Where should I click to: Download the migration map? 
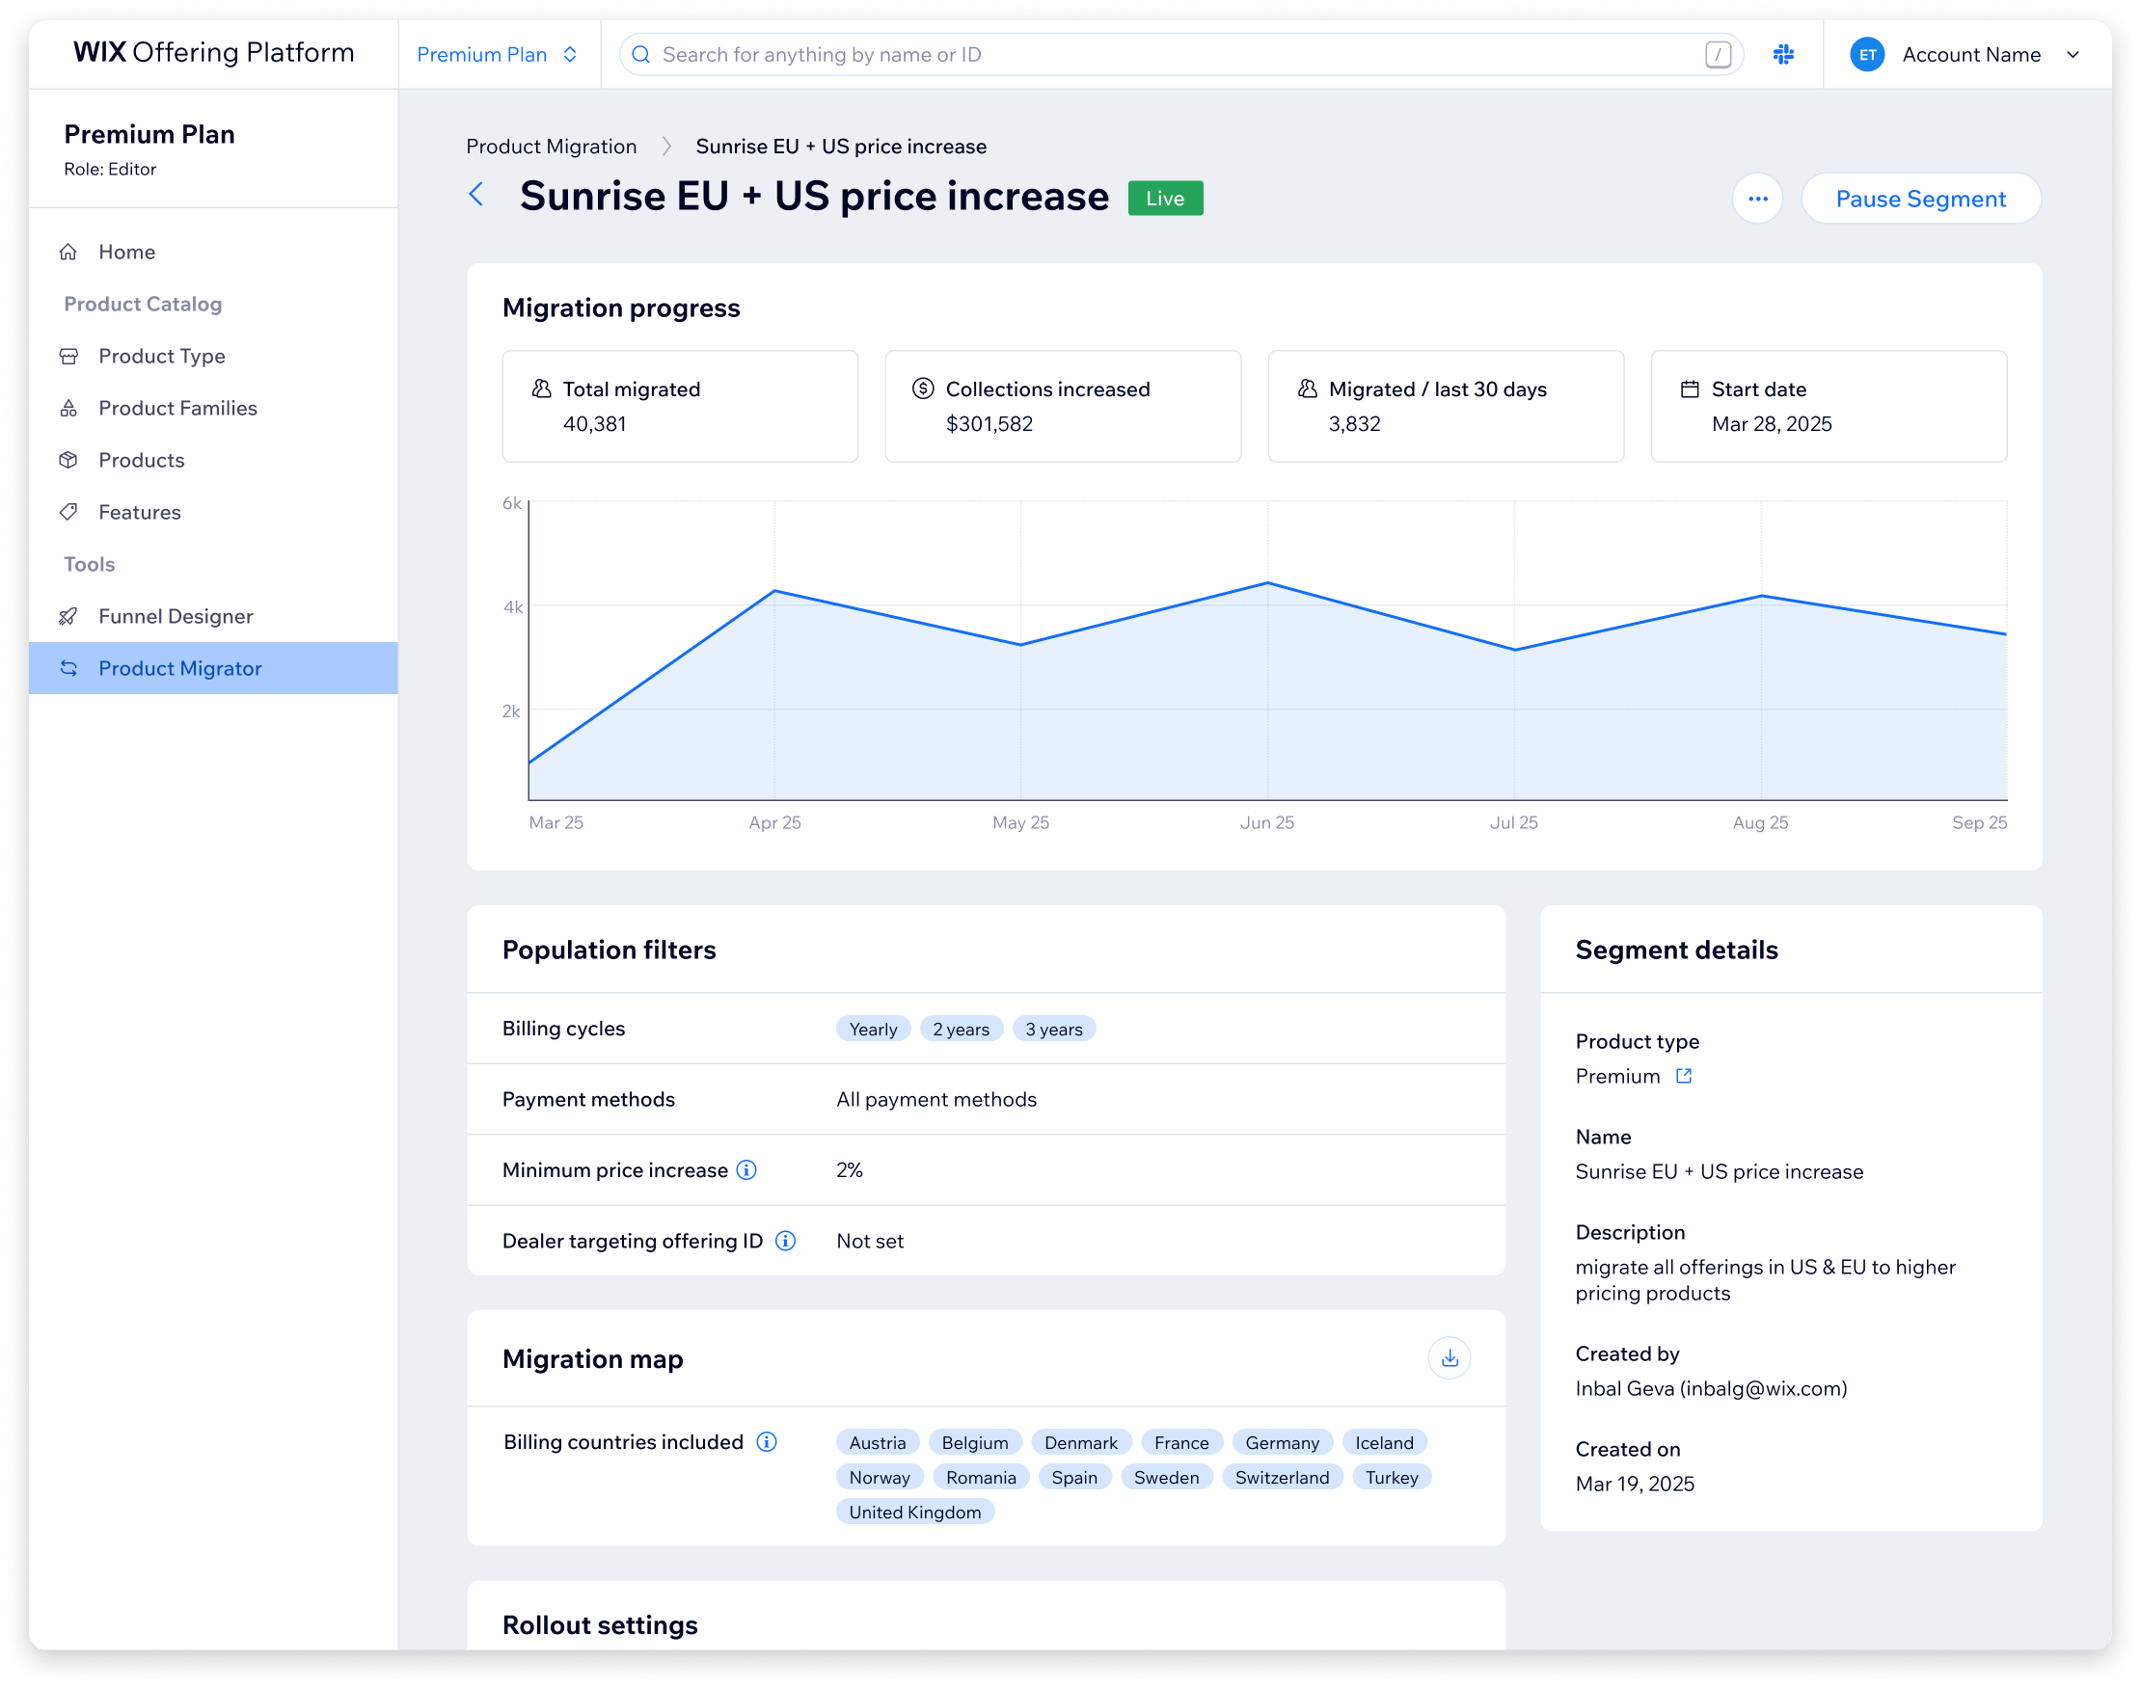(x=1450, y=1358)
